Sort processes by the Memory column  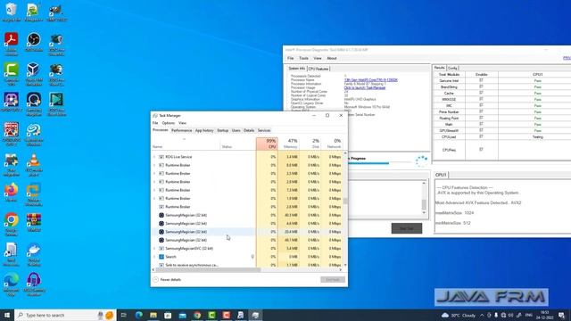tap(289, 144)
